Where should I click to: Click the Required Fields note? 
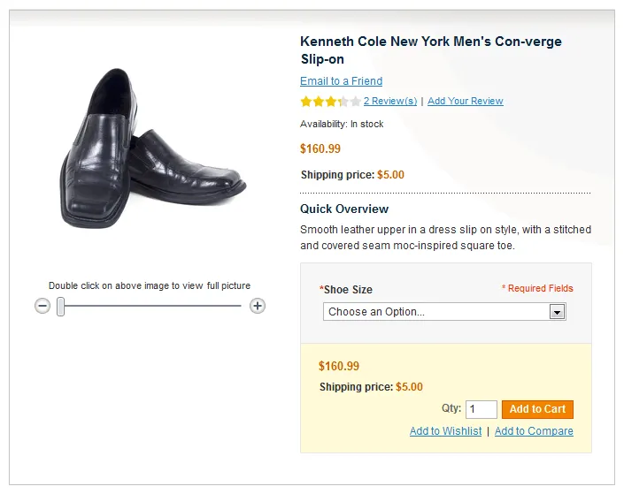pyautogui.click(x=537, y=288)
